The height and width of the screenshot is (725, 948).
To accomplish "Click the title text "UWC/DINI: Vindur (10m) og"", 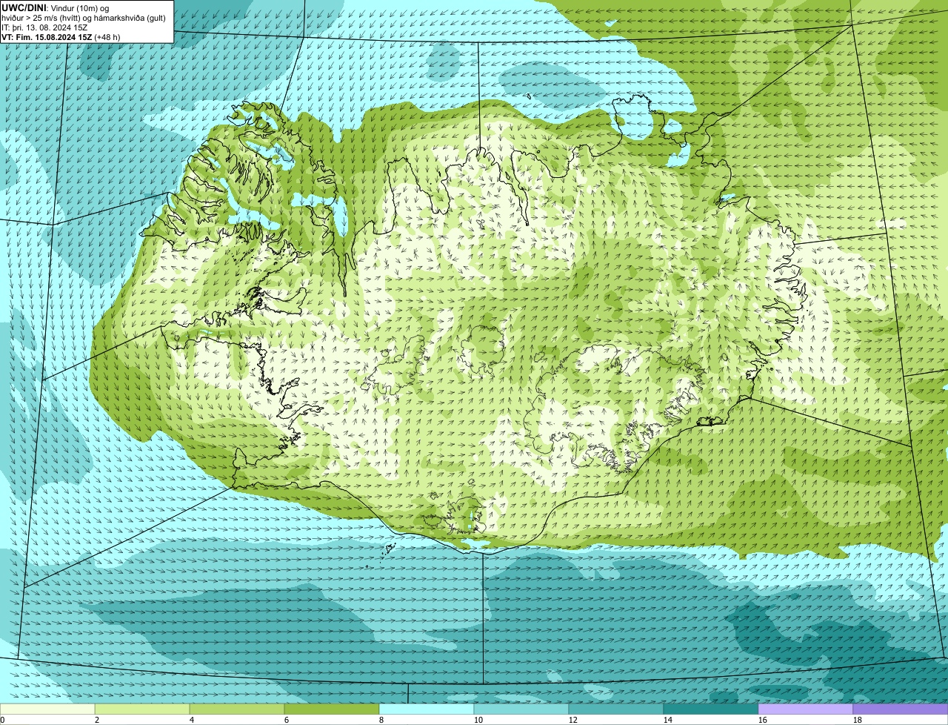I will tap(56, 7).
